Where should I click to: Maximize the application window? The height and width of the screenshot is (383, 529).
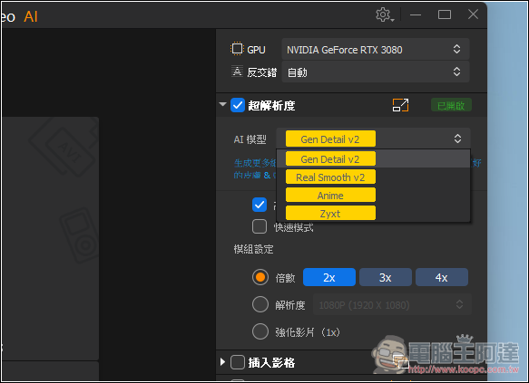tap(445, 14)
